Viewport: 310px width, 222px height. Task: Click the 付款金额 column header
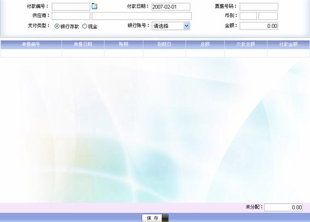[288, 44]
